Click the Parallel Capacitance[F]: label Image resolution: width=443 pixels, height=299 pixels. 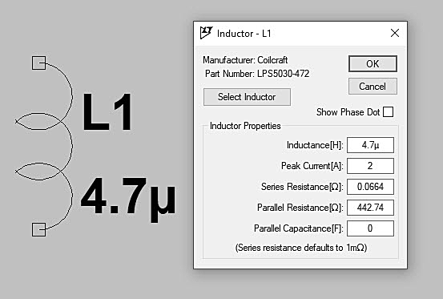298,228
